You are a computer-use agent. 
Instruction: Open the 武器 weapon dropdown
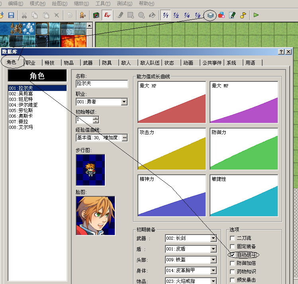click(213, 238)
